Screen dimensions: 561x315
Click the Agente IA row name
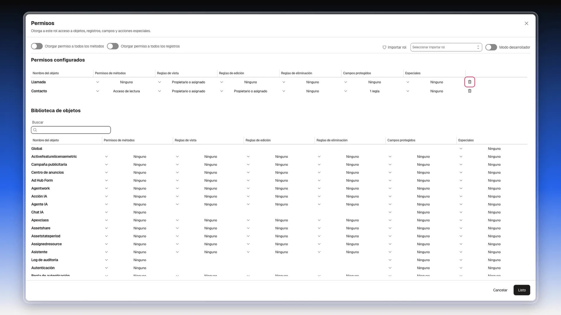[39, 204]
